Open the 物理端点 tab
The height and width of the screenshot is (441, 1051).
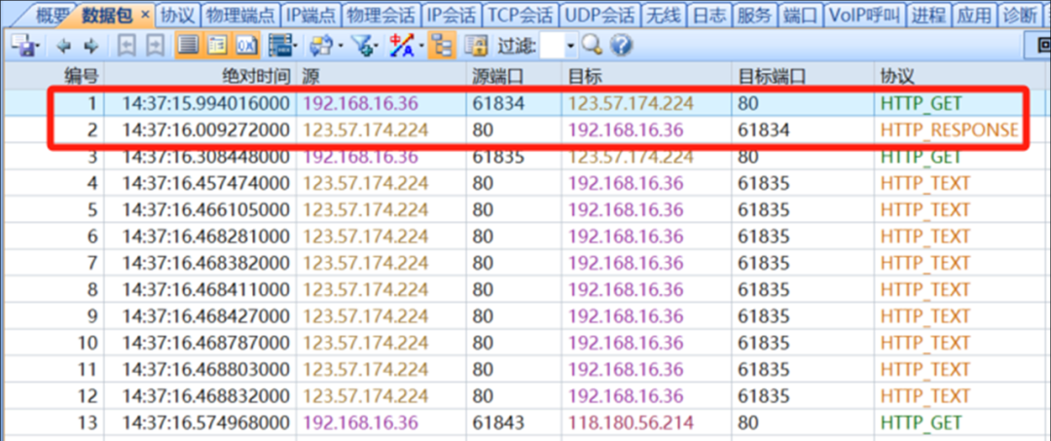[x=238, y=14]
